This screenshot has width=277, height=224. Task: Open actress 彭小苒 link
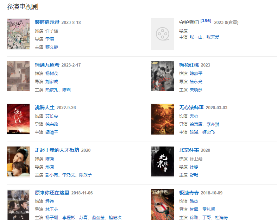point(52,175)
